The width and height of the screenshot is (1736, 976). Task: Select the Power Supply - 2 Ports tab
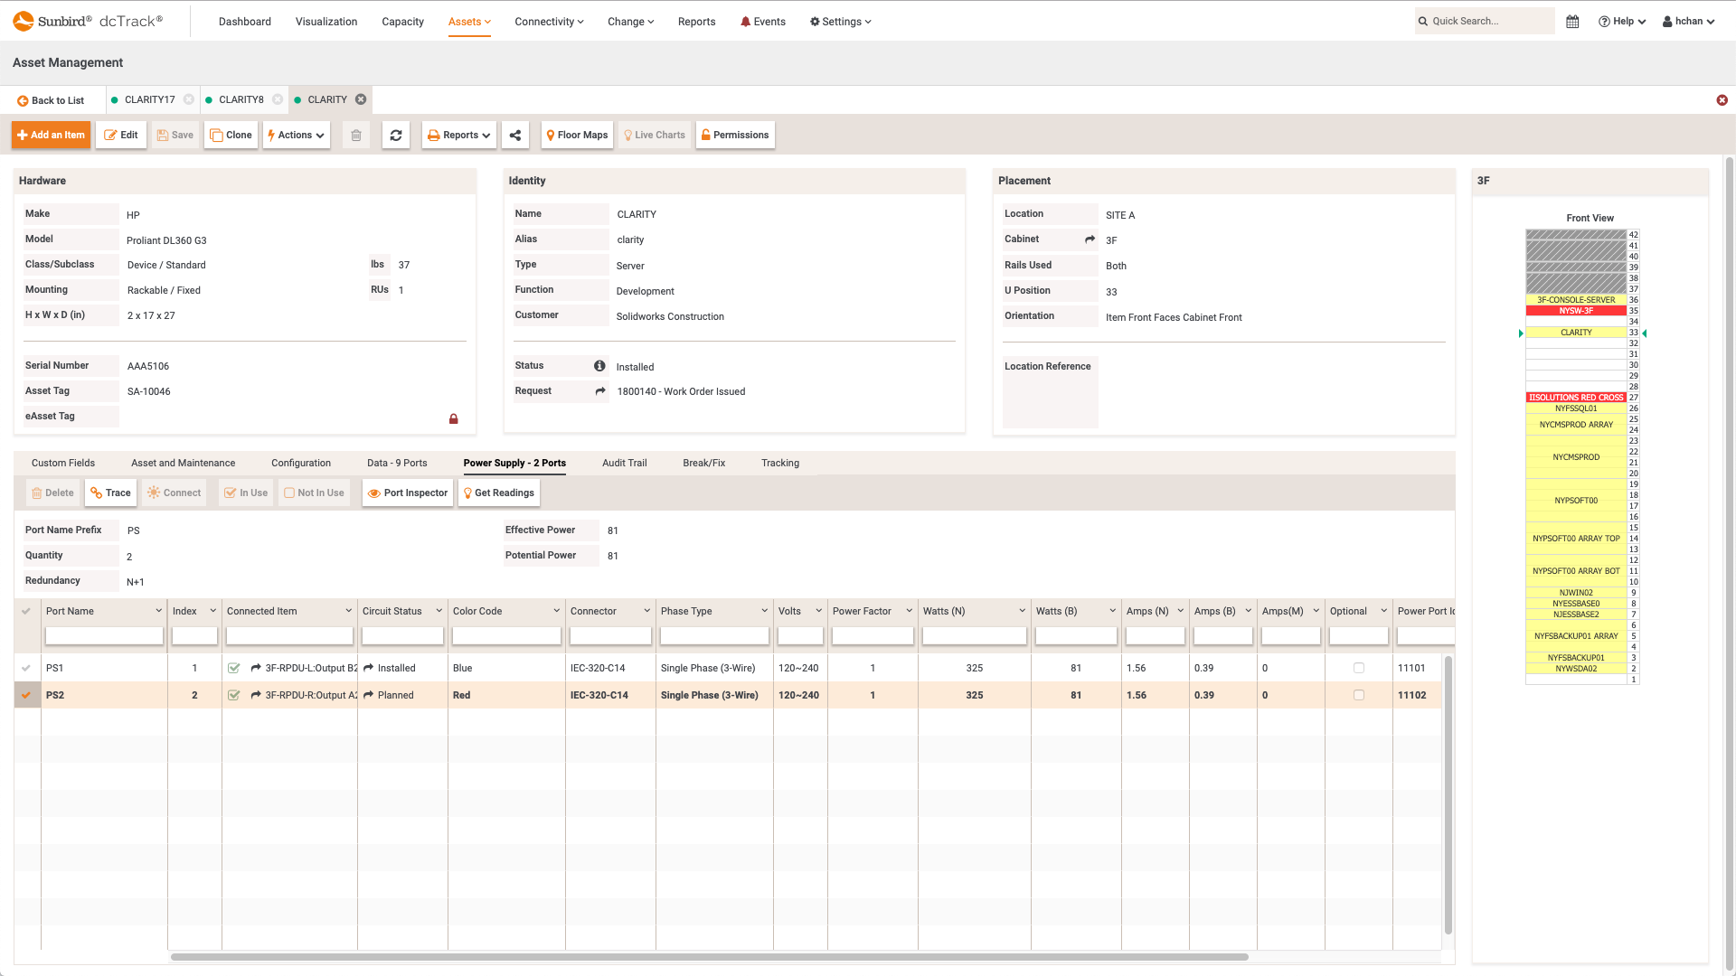point(514,463)
